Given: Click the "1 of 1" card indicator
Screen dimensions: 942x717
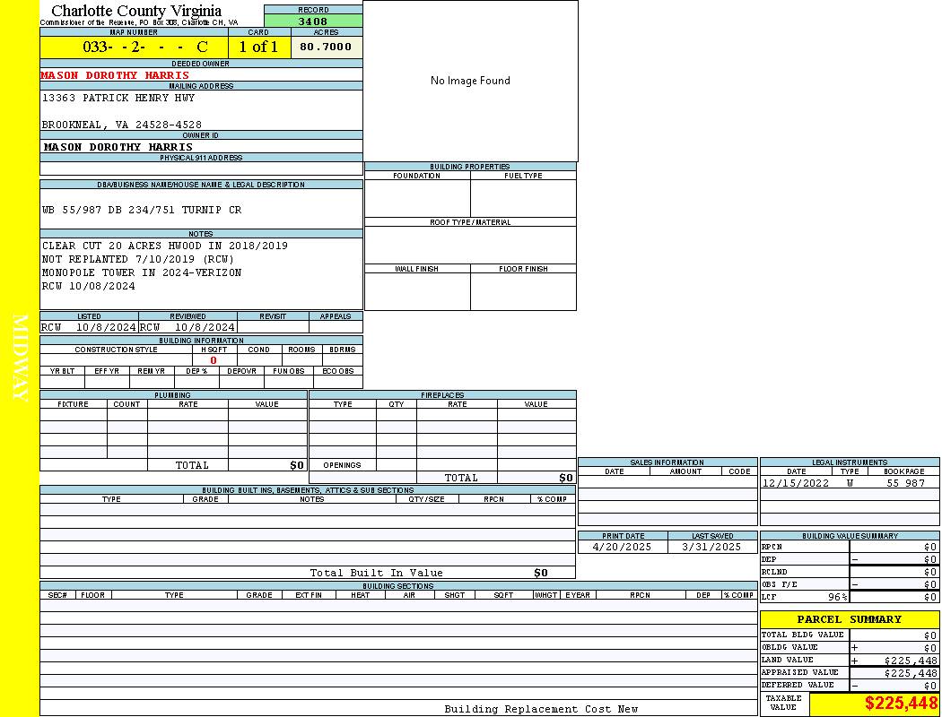Looking at the screenshot, I should click(258, 48).
